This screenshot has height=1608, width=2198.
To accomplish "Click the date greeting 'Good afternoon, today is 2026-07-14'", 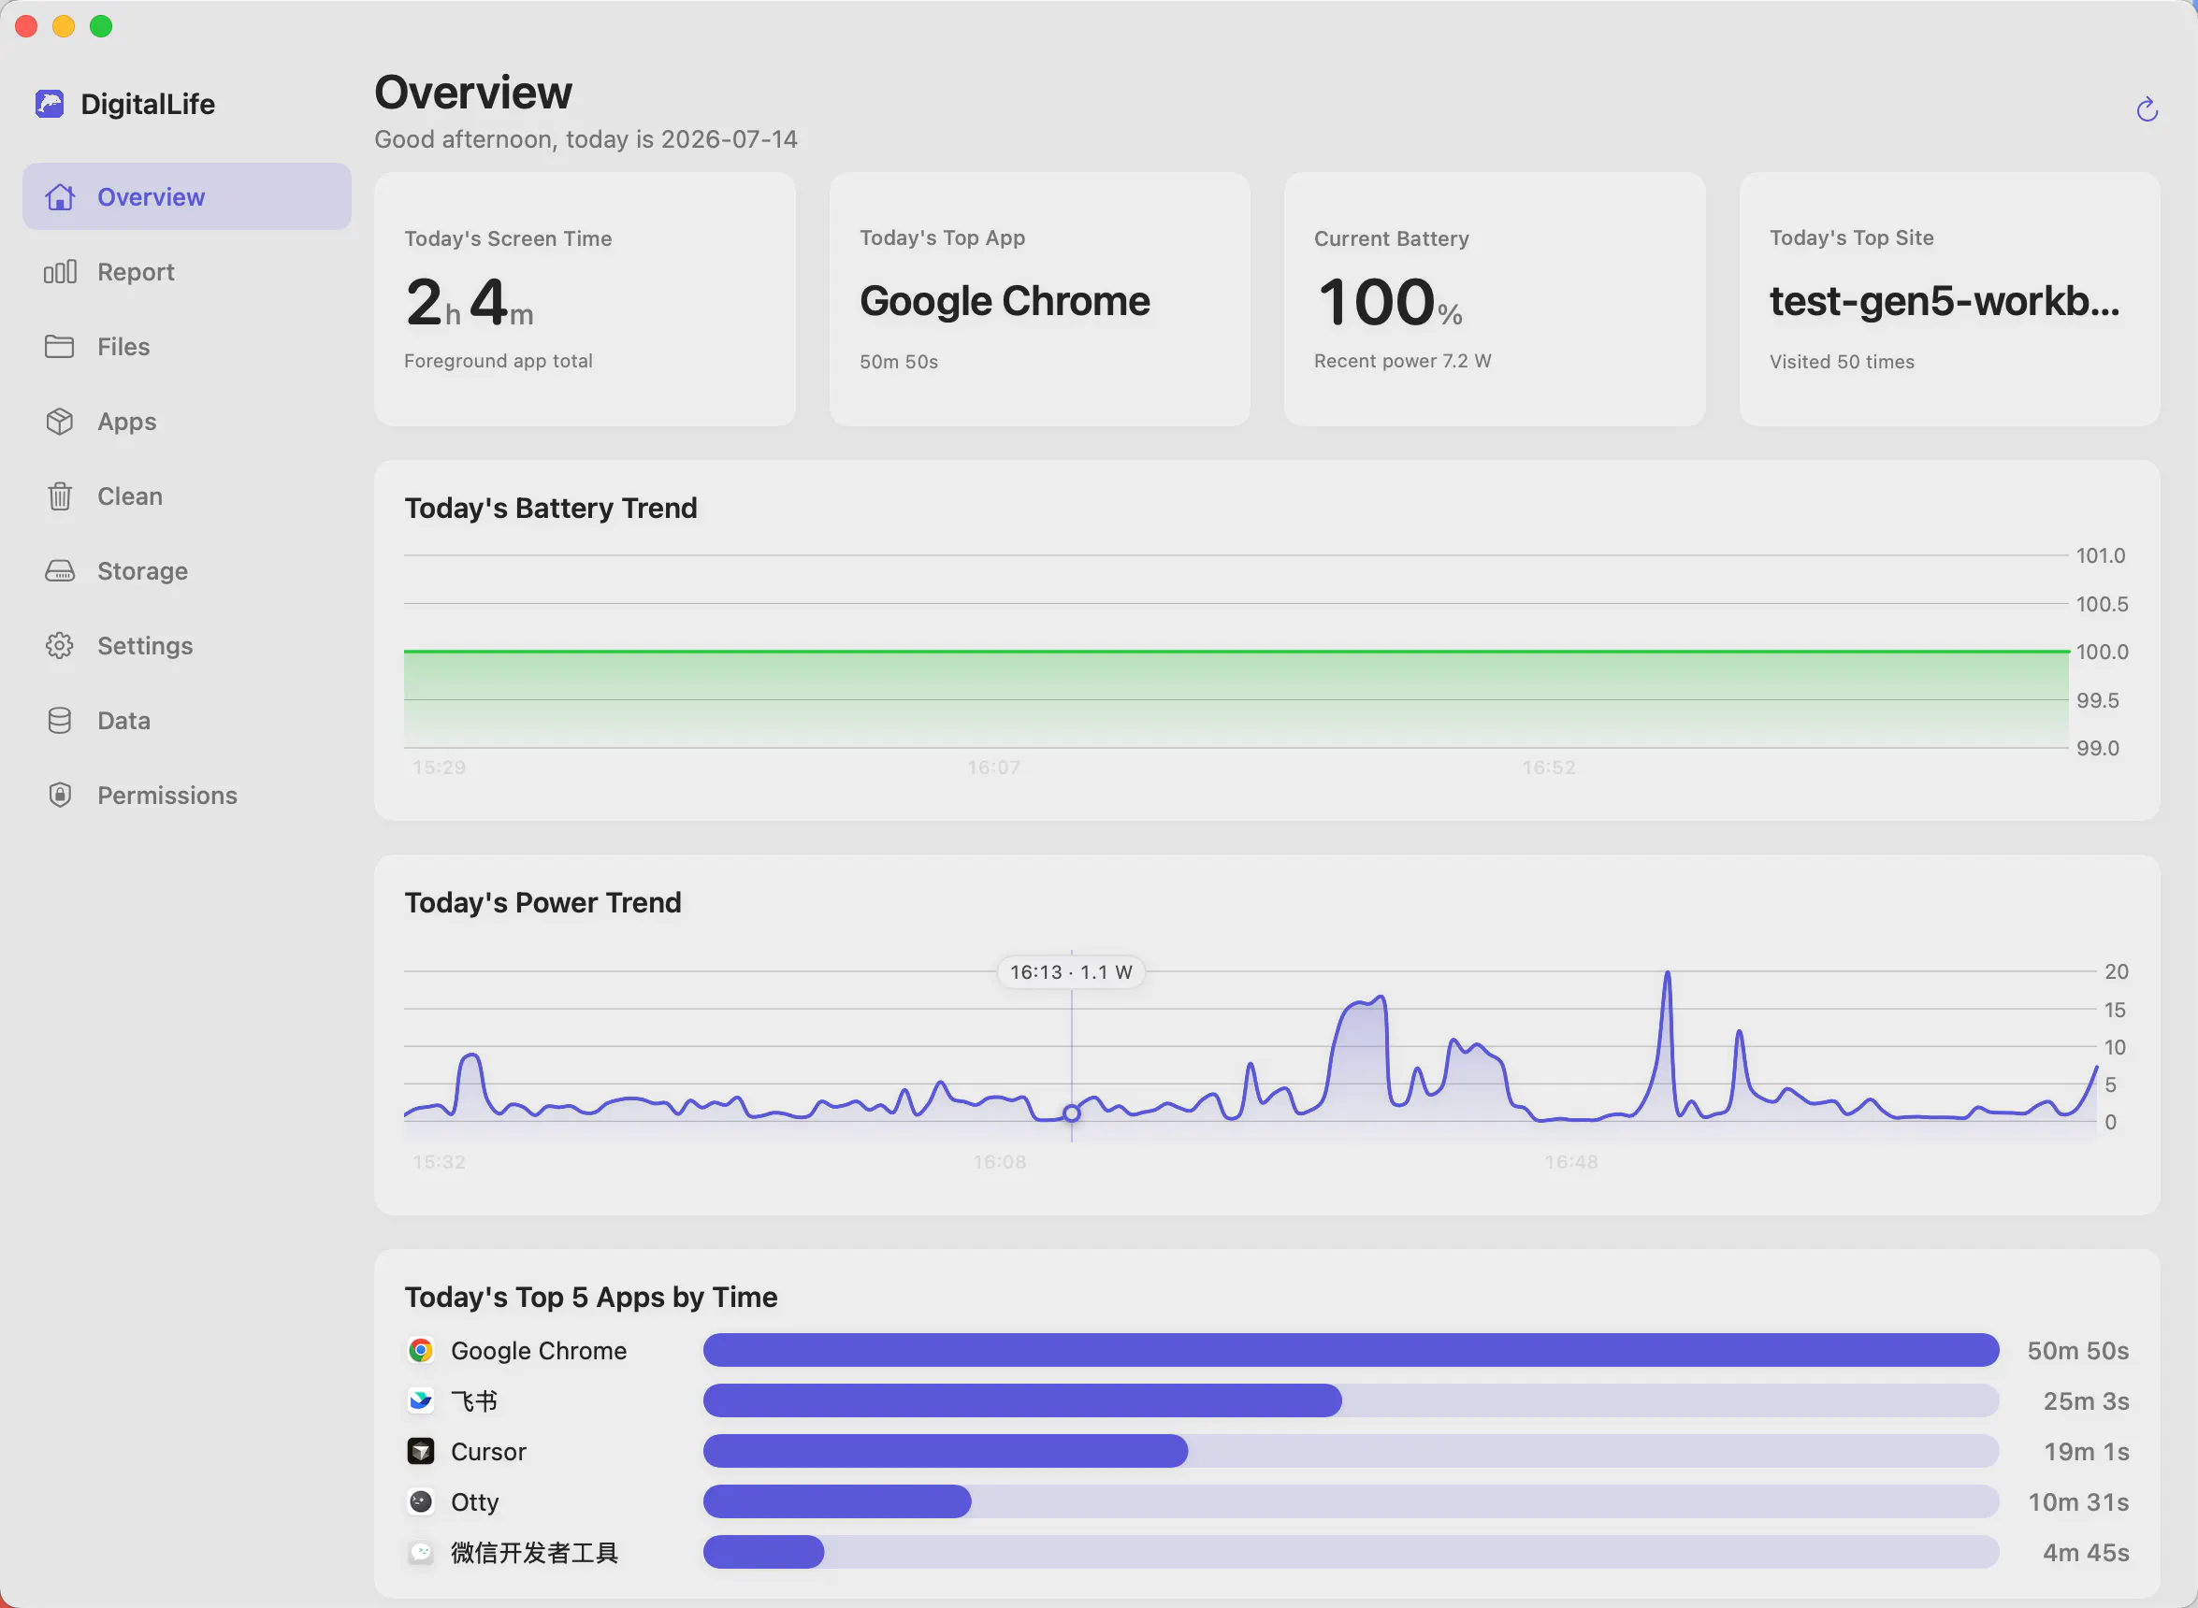I will pos(586,139).
